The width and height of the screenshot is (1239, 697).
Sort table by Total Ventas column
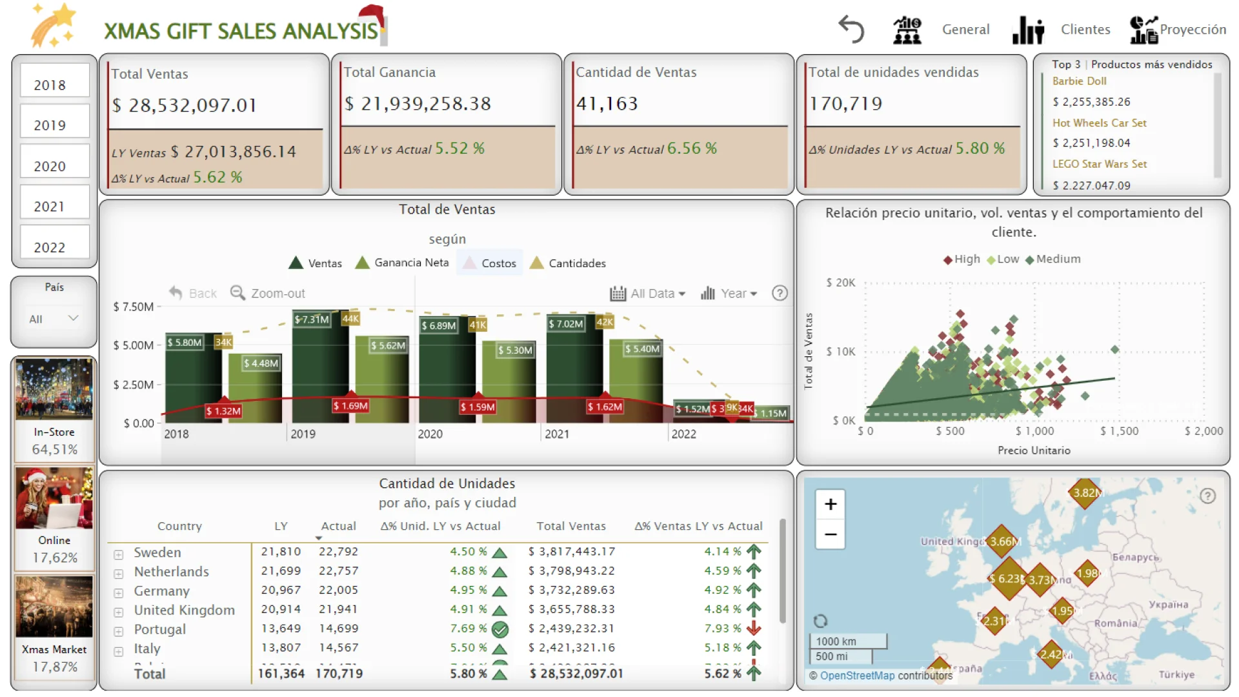coord(571,526)
